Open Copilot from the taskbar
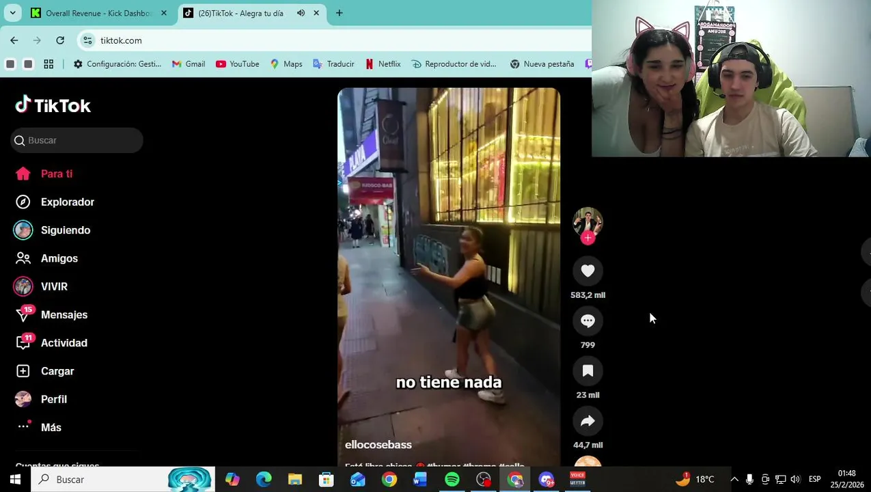871x492 pixels. (232, 480)
